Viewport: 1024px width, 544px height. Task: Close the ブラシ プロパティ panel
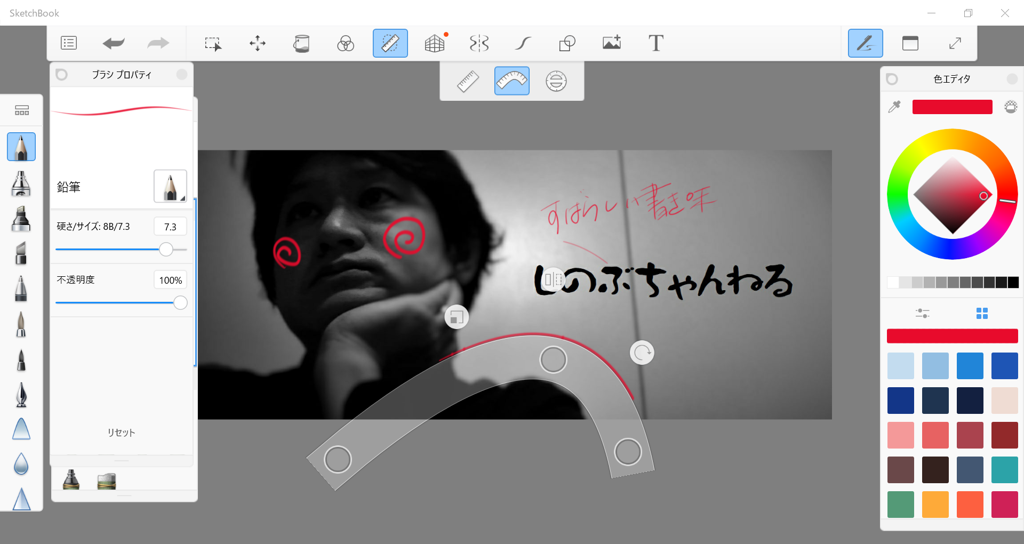click(x=182, y=74)
